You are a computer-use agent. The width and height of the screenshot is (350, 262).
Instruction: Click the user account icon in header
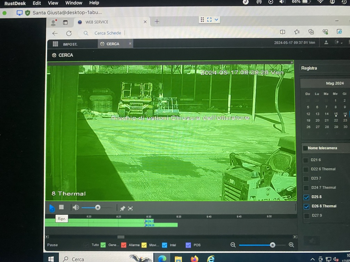point(326,42)
